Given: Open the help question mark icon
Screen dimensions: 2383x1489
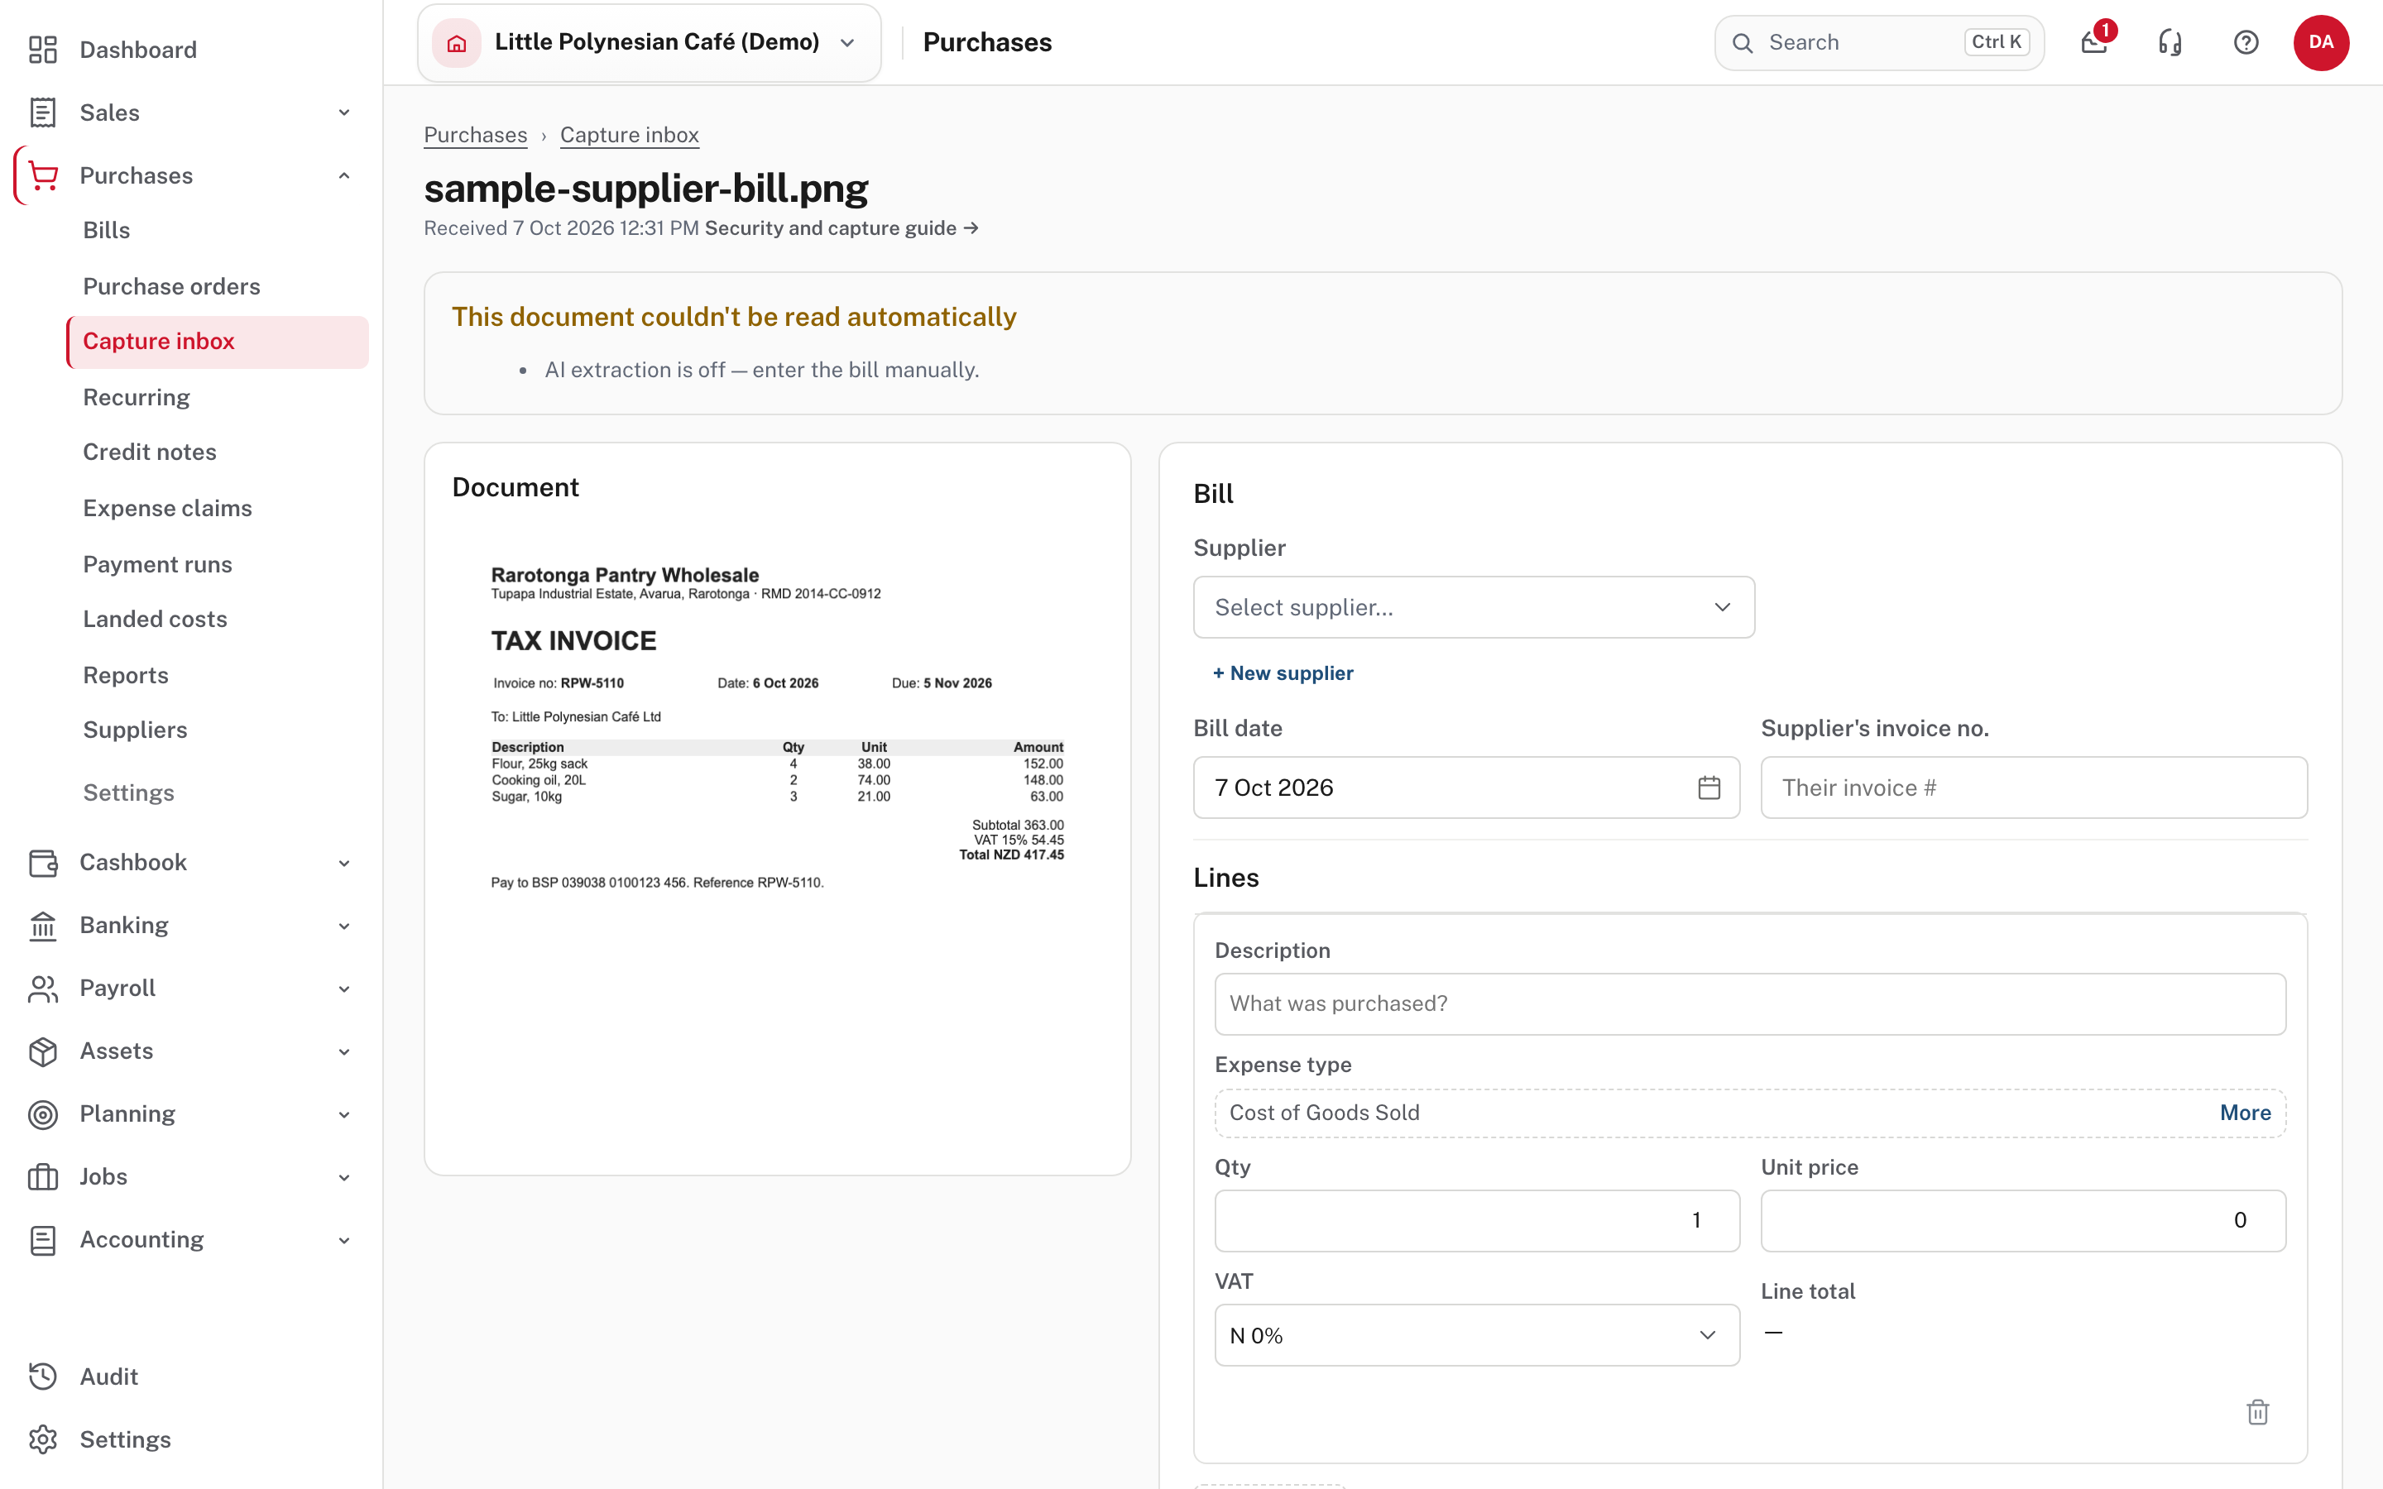Looking at the screenshot, I should (x=2245, y=42).
